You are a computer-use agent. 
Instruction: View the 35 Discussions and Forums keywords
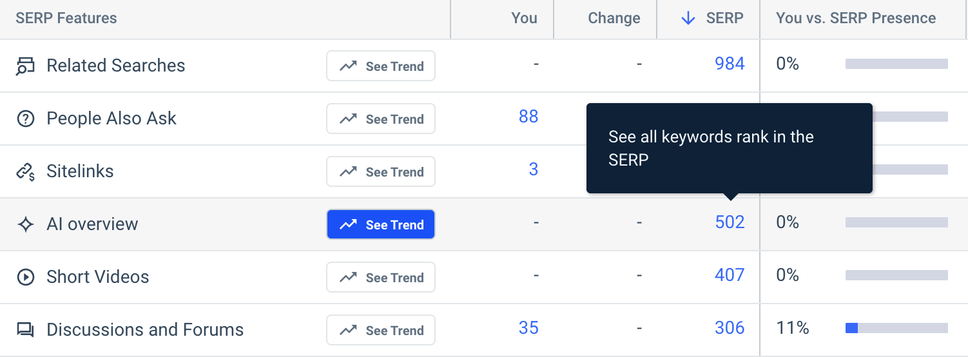[528, 328]
